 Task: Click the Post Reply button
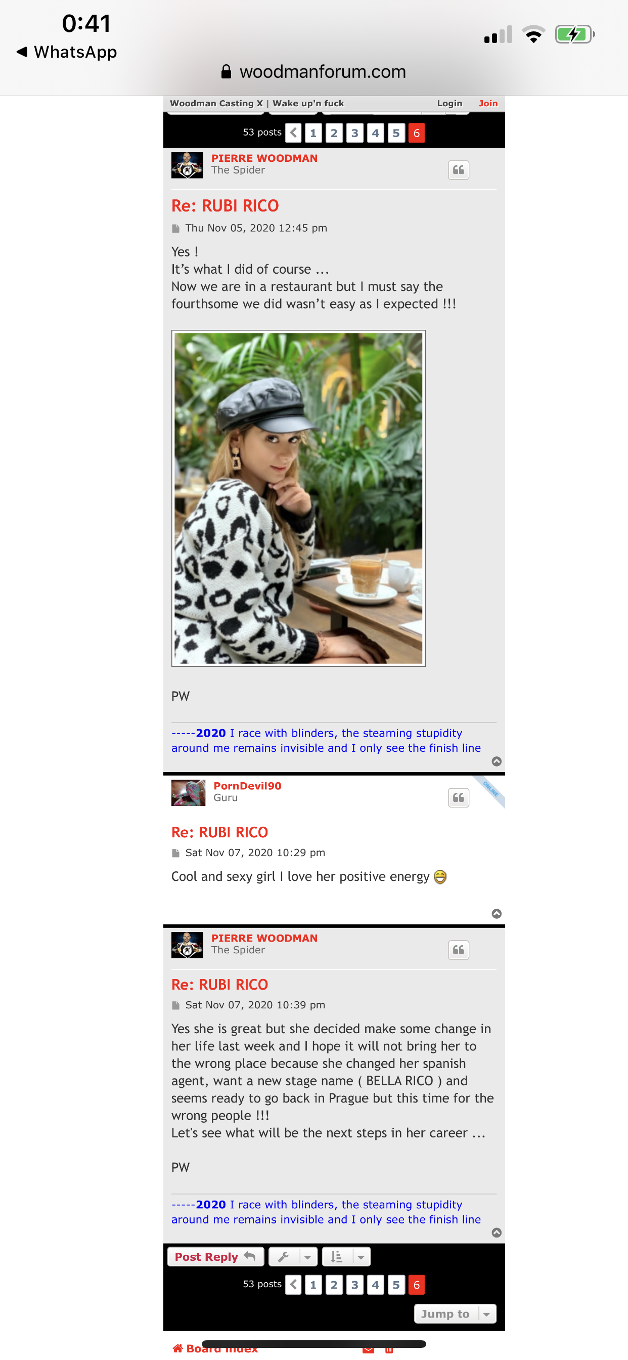[215, 1256]
